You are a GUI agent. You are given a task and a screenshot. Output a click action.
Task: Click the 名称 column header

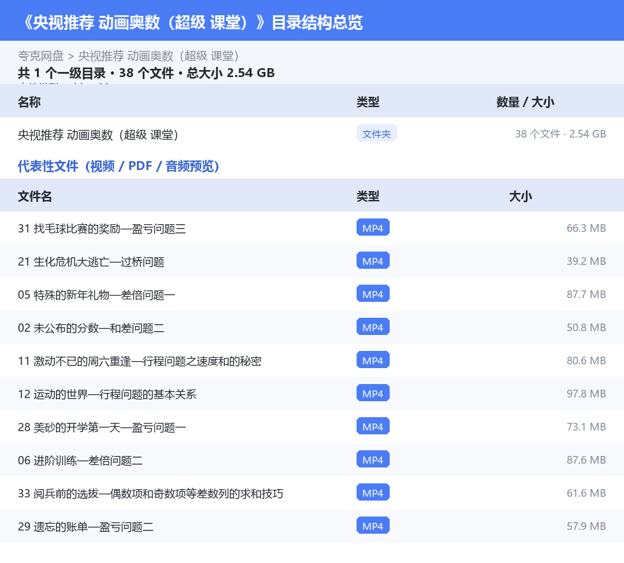pos(29,102)
